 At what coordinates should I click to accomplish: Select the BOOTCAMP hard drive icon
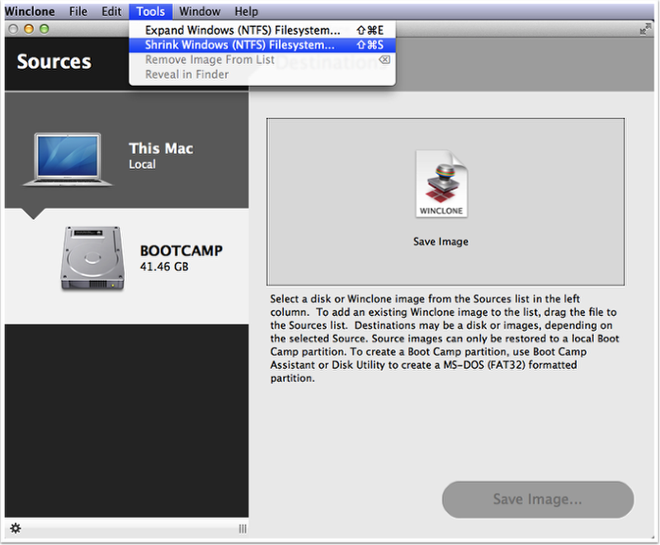(92, 258)
